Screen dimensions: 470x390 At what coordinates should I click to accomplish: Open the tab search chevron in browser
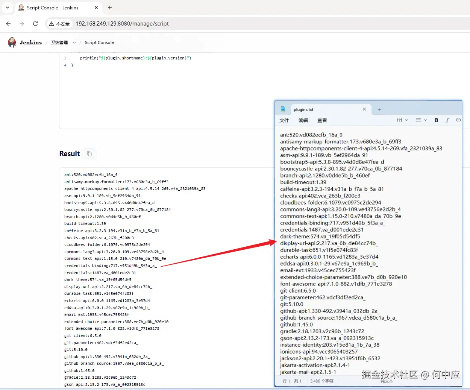point(8,8)
